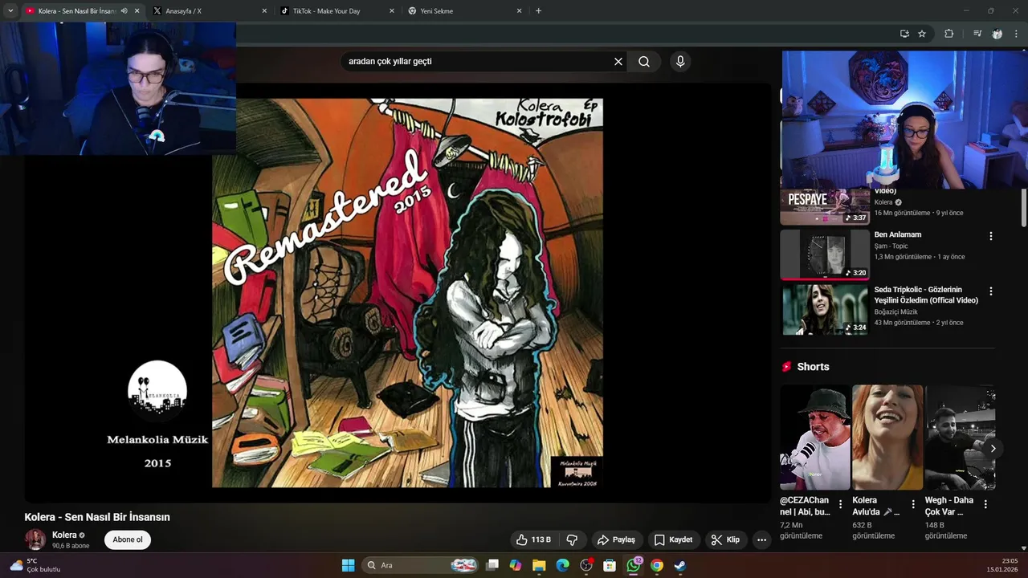The height and width of the screenshot is (578, 1028).
Task: Clear the YouTube search box text
Action: point(618,62)
